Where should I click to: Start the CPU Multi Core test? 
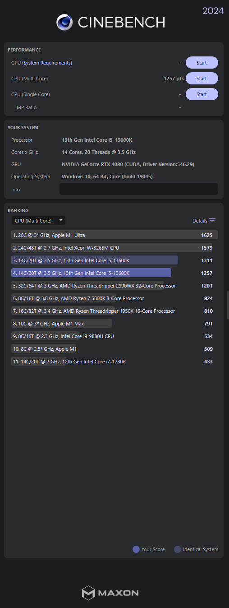tap(202, 79)
